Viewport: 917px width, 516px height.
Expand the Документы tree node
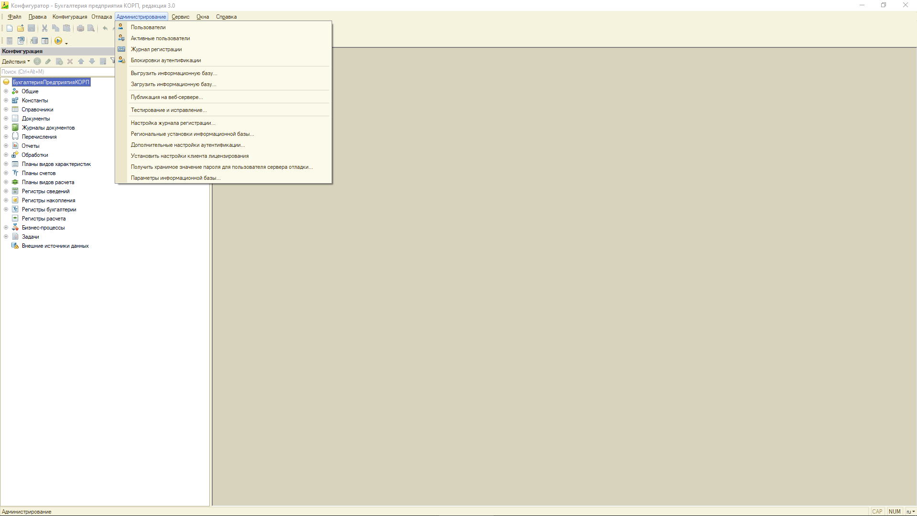6,119
